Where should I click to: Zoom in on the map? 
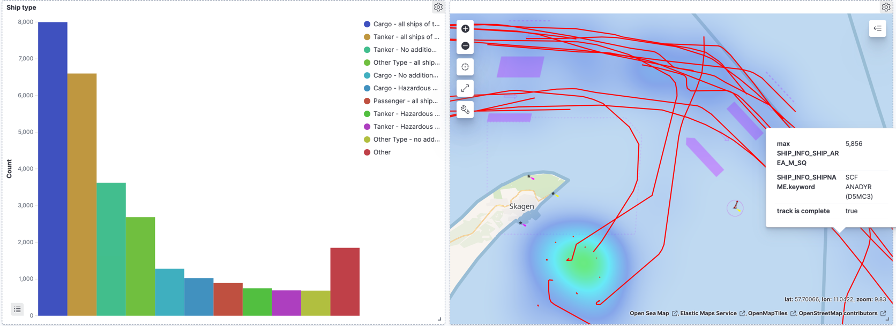click(465, 29)
